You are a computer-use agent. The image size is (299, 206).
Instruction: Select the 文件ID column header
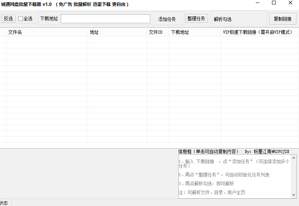click(158, 32)
